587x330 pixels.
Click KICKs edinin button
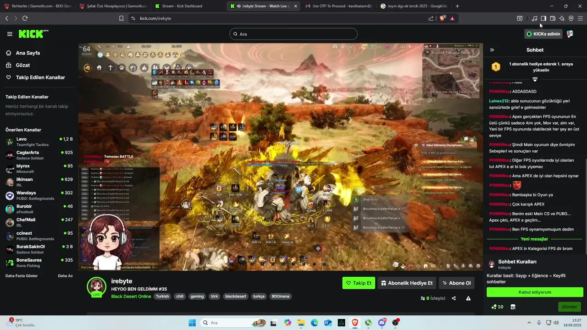tap(543, 34)
